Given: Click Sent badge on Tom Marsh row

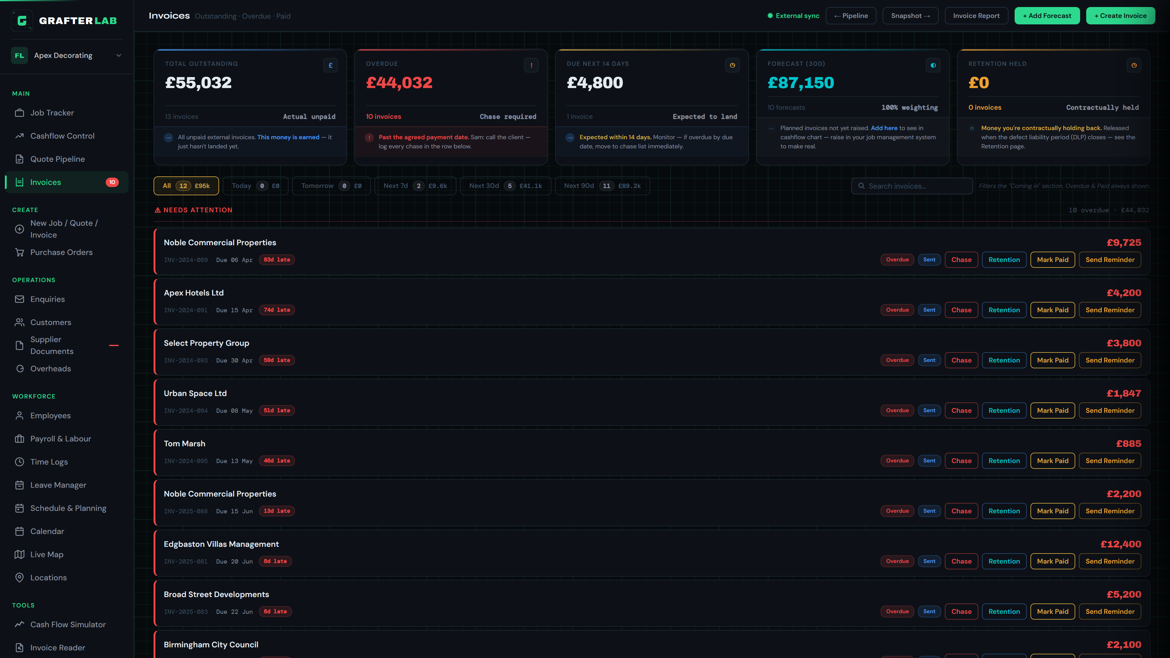Looking at the screenshot, I should 929,461.
